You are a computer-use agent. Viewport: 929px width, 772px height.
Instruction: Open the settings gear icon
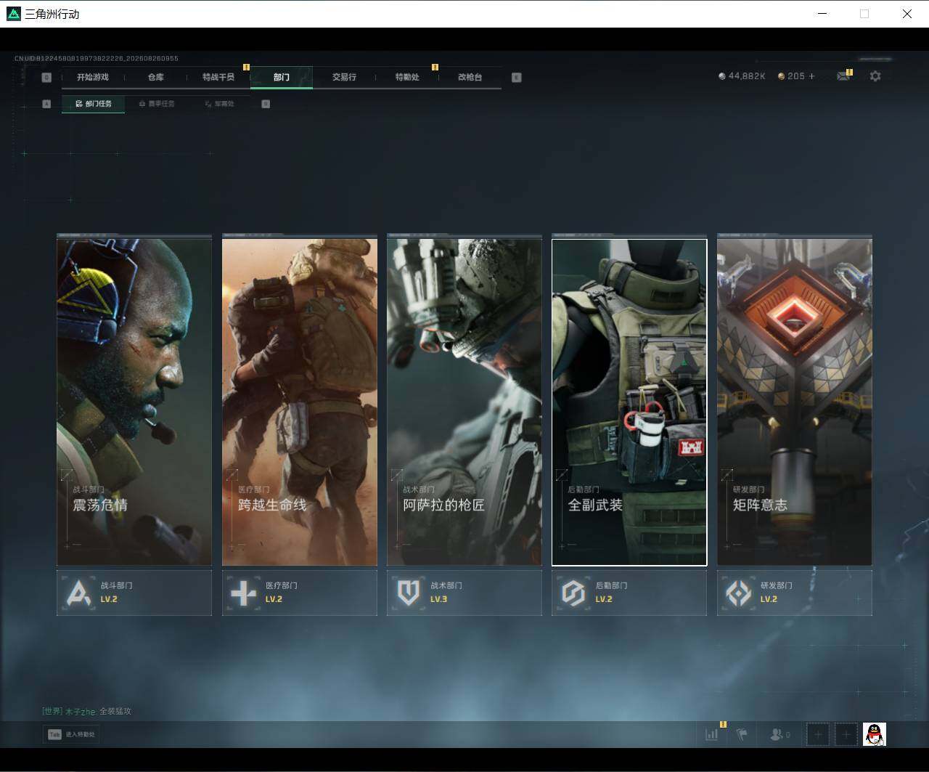(875, 76)
